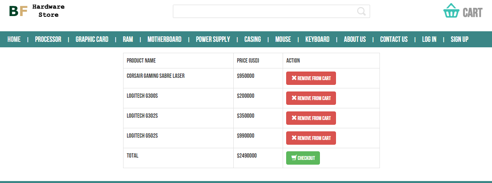Screen dimensions: 492x183
Task: Click the Action column header
Action: click(293, 61)
